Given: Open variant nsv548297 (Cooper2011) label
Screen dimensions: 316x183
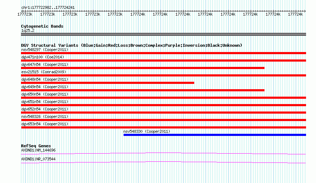Looking at the screenshot, I should 45,50.
